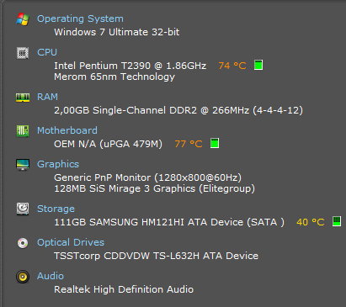This screenshot has width=346, height=307.
Task: Open the Motherboard section heading
Action: pyautogui.click(x=67, y=130)
